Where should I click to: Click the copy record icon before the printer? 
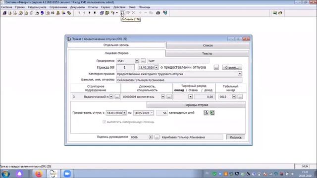tap(151, 13)
